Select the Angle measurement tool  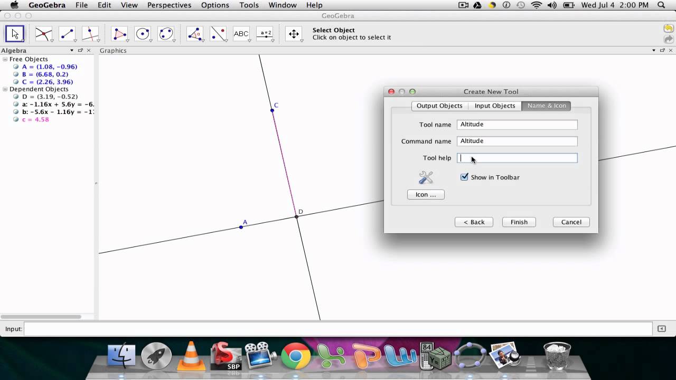pos(195,34)
